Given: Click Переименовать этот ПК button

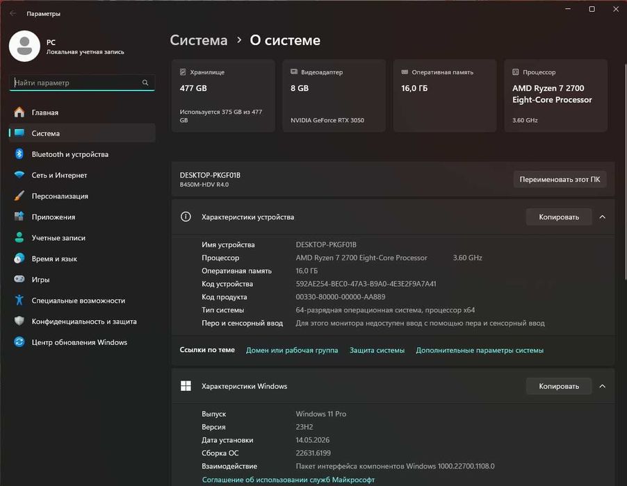Looking at the screenshot, I should point(560,179).
